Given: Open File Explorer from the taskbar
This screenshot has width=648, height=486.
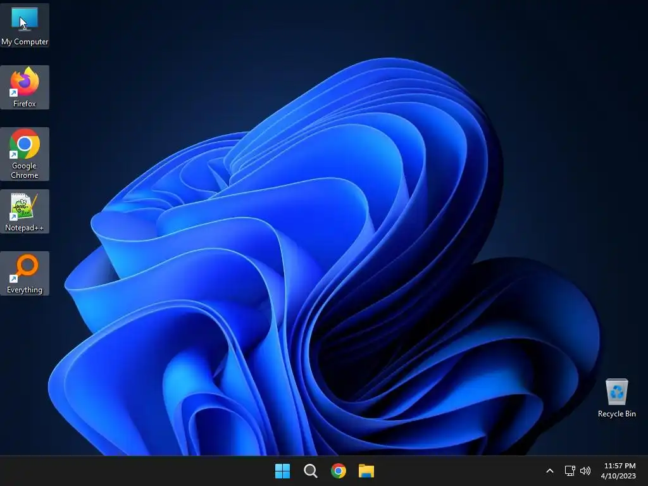Looking at the screenshot, I should pyautogui.click(x=366, y=471).
